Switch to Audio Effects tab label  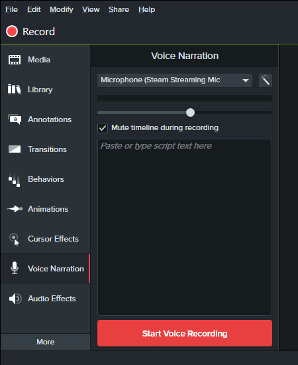(52, 299)
